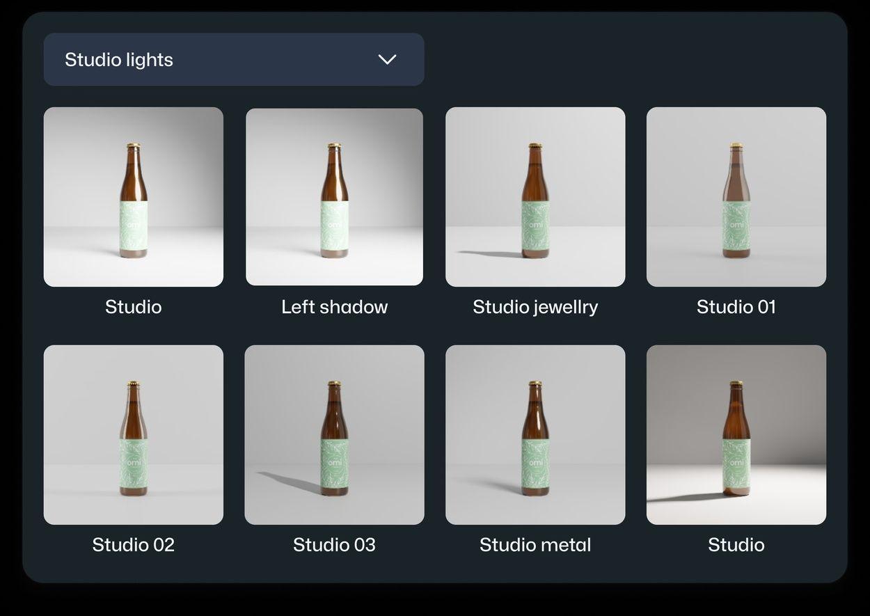Click the Studio lights selector bar
870x616 pixels.
[233, 59]
